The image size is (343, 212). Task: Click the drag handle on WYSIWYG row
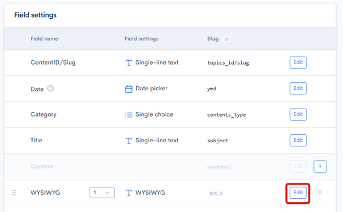click(x=14, y=193)
